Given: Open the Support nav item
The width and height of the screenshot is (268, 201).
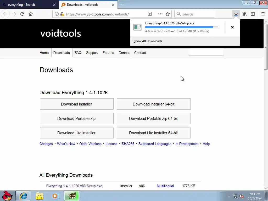Looking at the screenshot, I should [92, 53].
